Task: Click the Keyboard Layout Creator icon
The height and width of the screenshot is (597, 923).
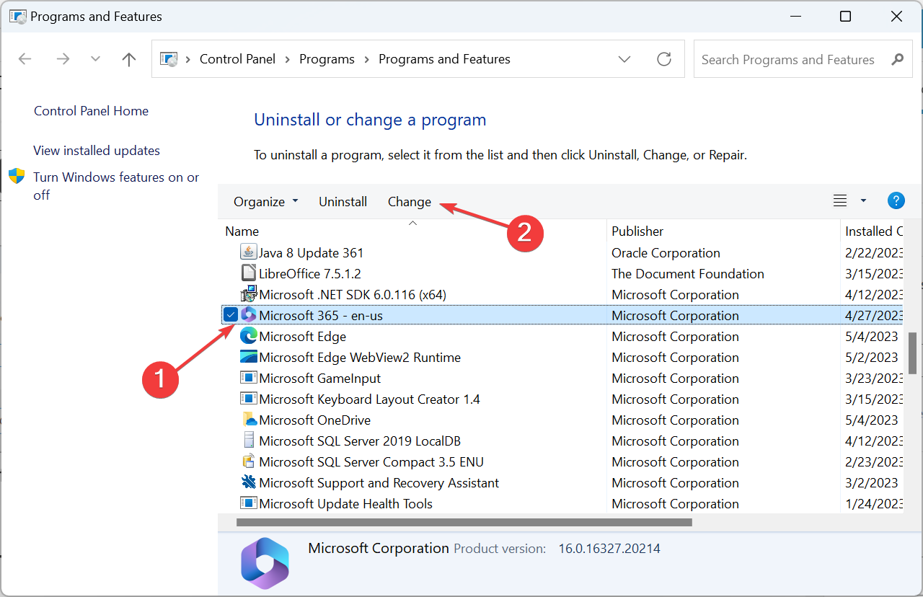Action: 249,399
